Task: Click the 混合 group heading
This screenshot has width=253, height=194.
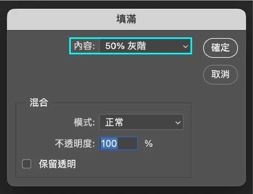Action: pos(39,102)
